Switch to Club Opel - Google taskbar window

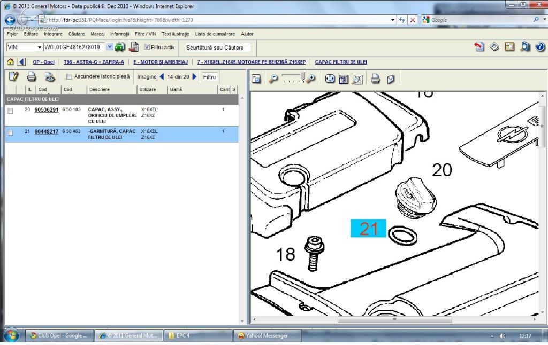click(59, 335)
